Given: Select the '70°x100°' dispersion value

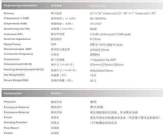Looking at the screenshot, I should pos(96,24).
